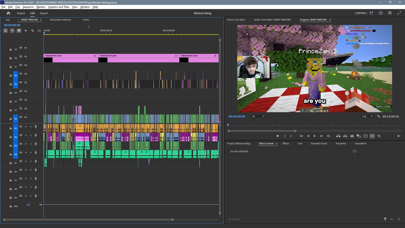This screenshot has width=405, height=228.
Task: Toggle the highlighted Program monitor button
Action: 372,136
